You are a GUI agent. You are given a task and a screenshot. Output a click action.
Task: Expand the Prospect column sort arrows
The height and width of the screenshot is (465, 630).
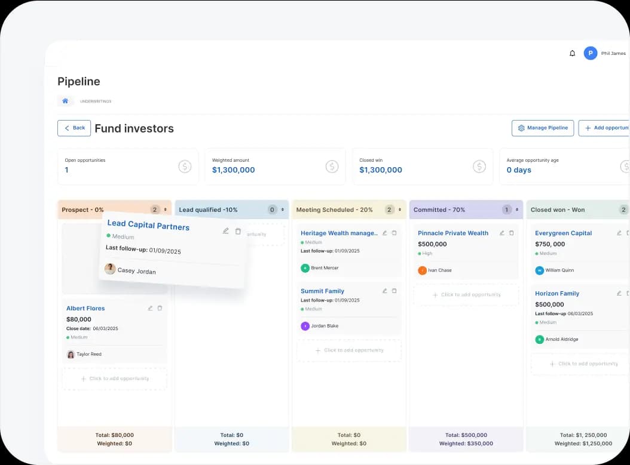click(x=166, y=210)
